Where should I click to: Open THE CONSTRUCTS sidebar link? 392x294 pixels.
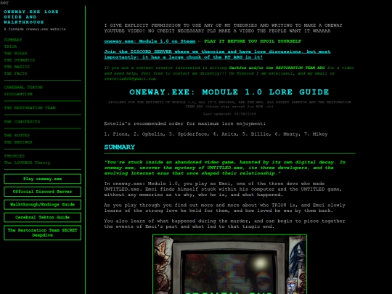point(22,121)
